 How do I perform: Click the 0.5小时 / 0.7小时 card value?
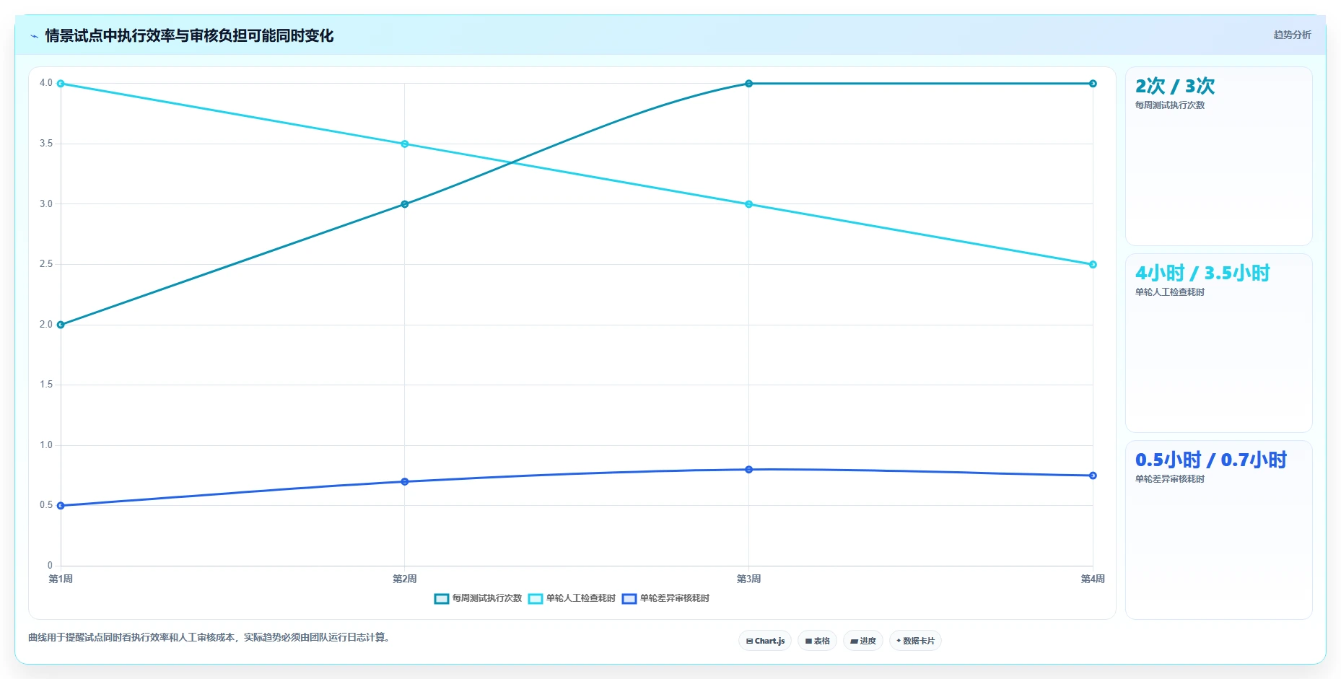(x=1211, y=460)
